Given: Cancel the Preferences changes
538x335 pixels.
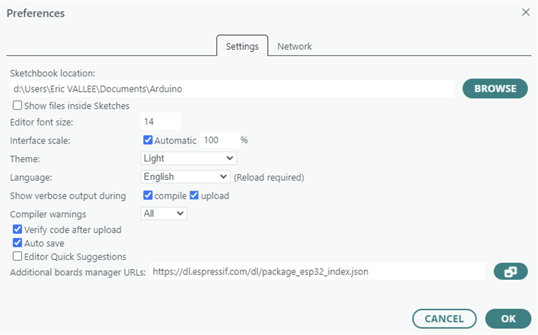Looking at the screenshot, I should click(x=444, y=318).
